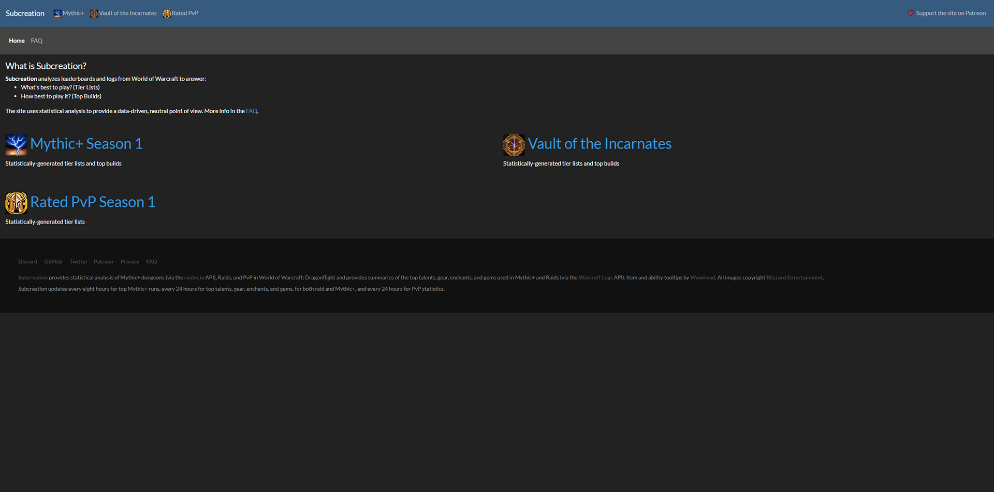Open the Mythic+ Season 1 heading link
994x492 pixels.
[86, 144]
